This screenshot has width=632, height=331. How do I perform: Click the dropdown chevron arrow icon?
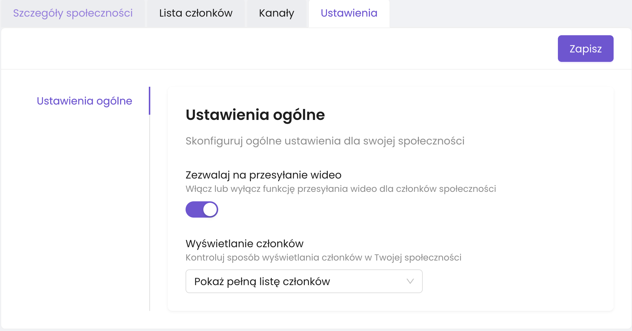tap(410, 281)
